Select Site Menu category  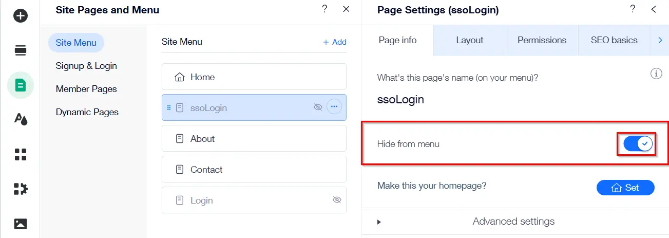(x=76, y=43)
